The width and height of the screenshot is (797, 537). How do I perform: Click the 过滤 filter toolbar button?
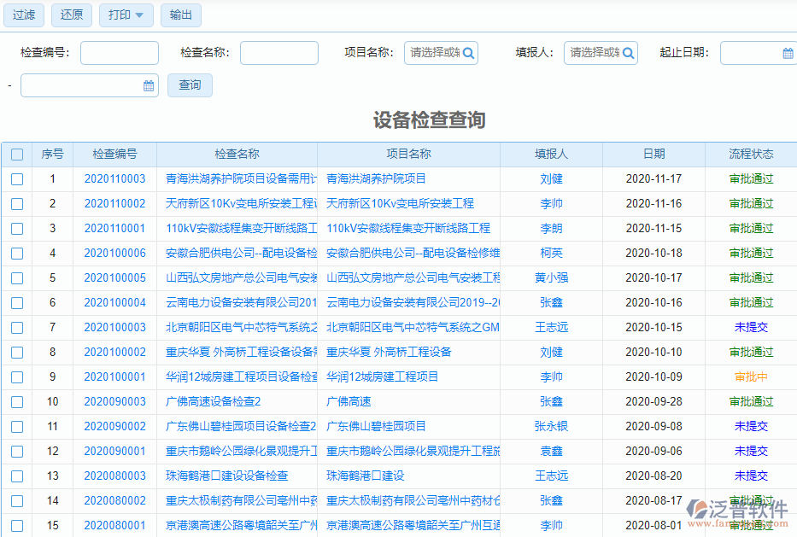coord(23,15)
